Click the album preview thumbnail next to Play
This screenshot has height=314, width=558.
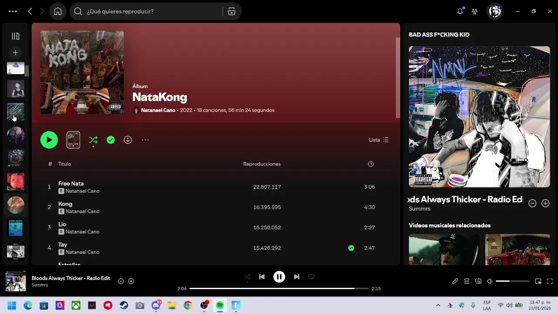coord(73,140)
